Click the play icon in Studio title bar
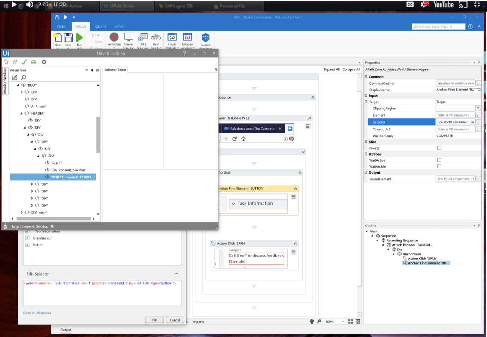 point(65,17)
